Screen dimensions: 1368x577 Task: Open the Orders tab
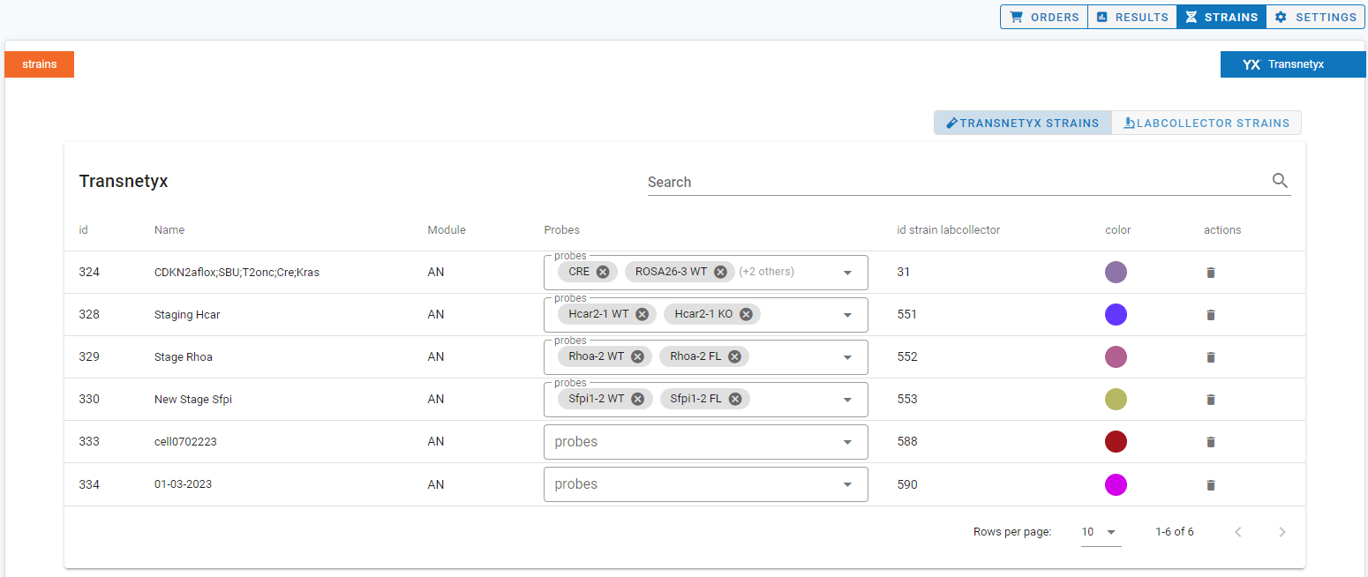click(1044, 17)
